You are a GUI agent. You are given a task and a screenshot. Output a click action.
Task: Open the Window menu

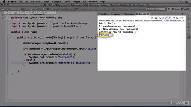tap(93, 2)
